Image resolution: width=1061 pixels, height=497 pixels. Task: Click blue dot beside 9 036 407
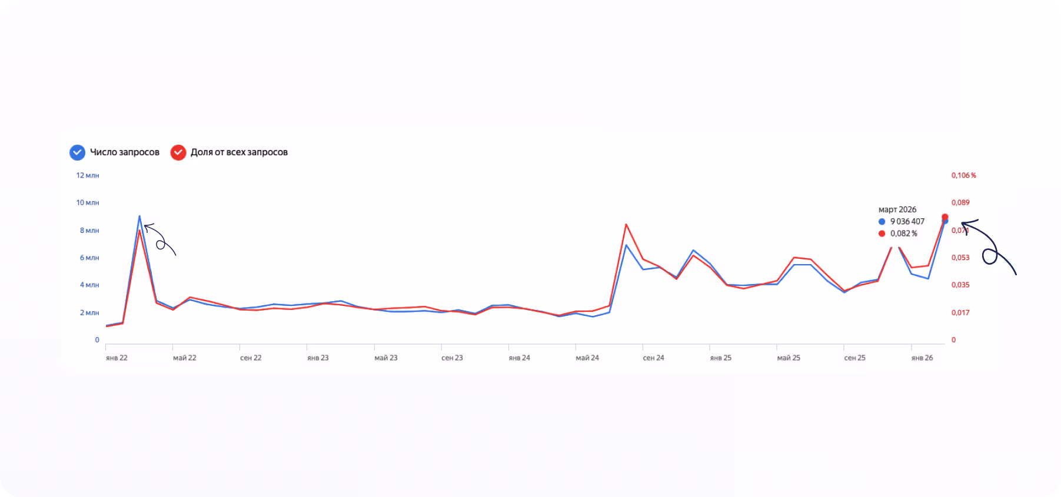click(x=882, y=222)
